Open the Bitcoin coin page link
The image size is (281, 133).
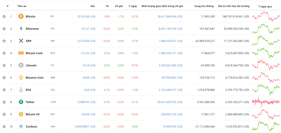point(30,16)
